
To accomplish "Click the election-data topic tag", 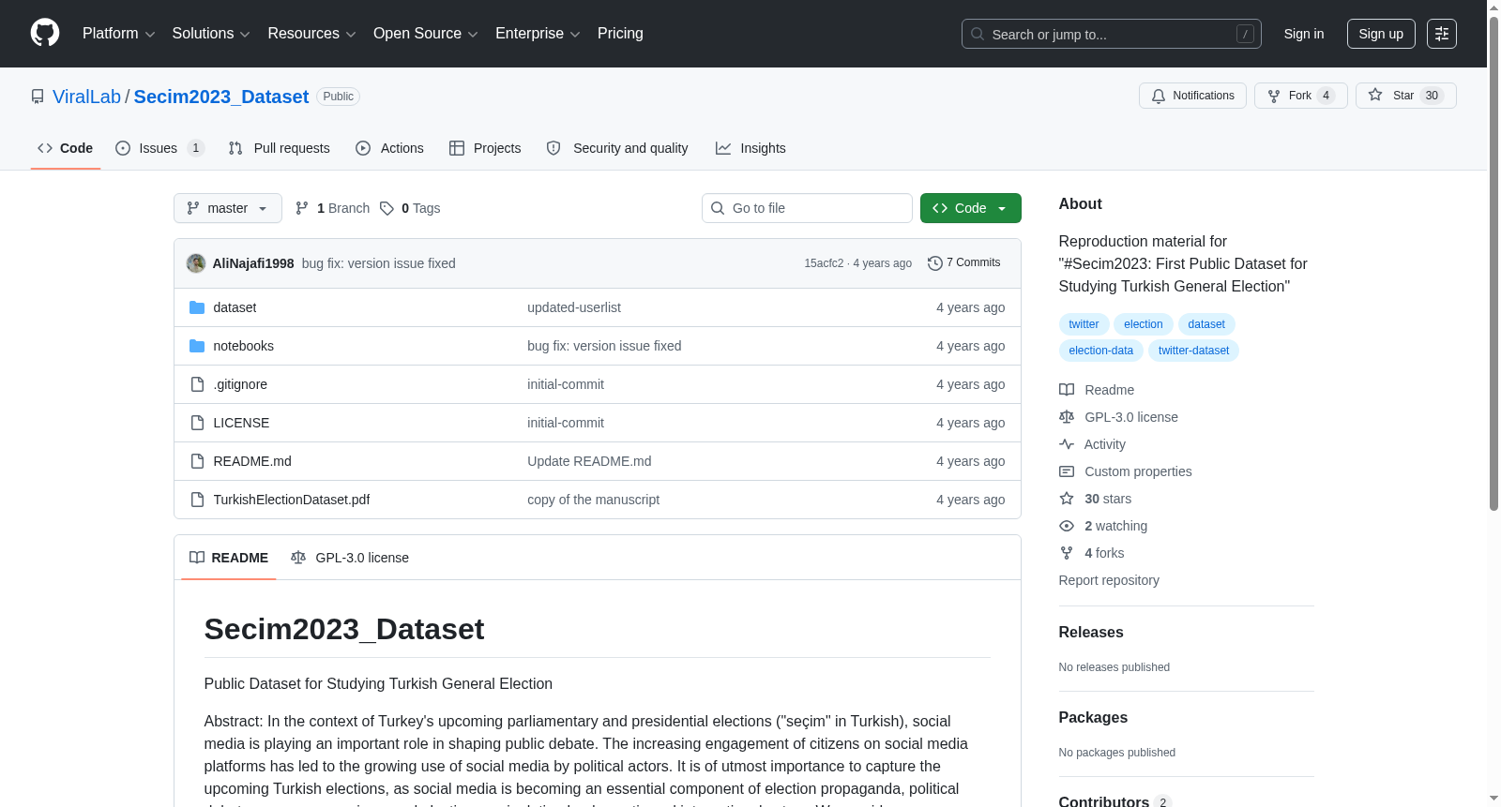I will [x=1101, y=351].
